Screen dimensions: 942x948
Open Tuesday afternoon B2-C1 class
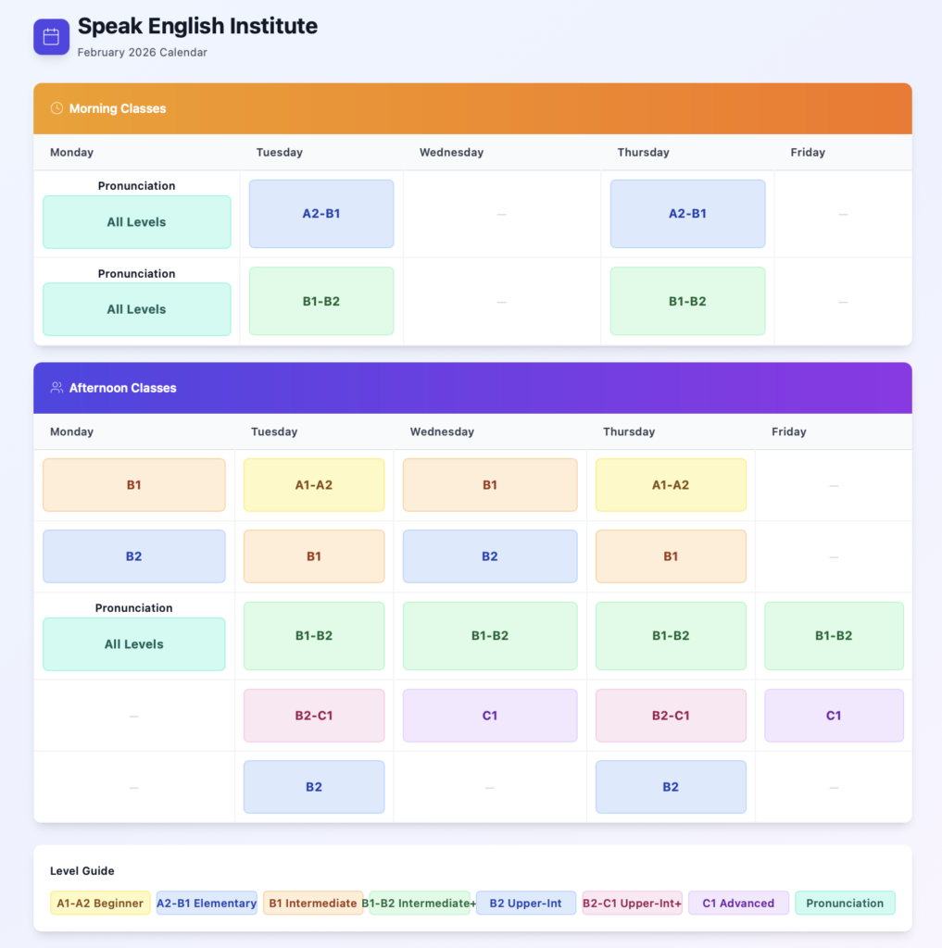314,716
